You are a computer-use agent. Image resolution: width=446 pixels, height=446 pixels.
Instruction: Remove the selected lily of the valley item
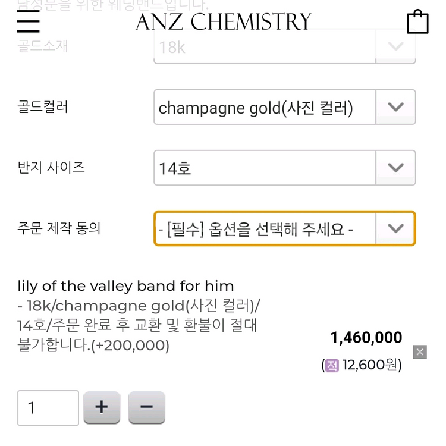point(420,352)
